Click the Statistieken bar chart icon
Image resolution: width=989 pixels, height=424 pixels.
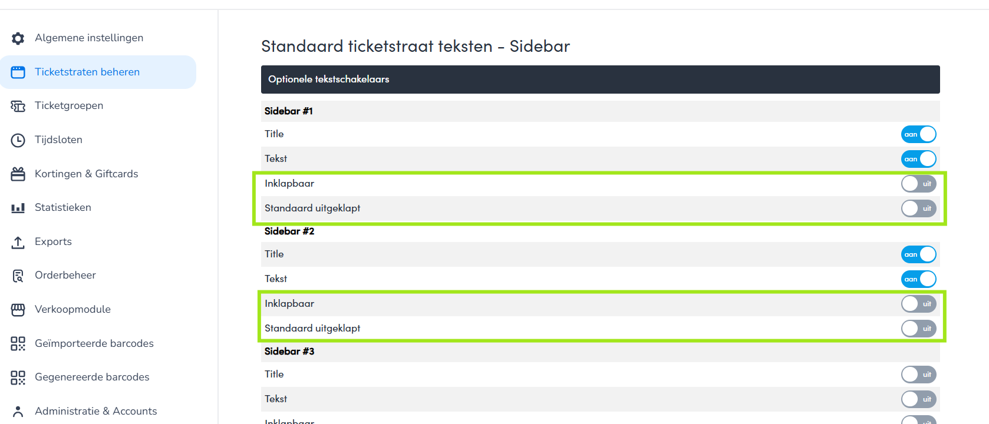[18, 208]
